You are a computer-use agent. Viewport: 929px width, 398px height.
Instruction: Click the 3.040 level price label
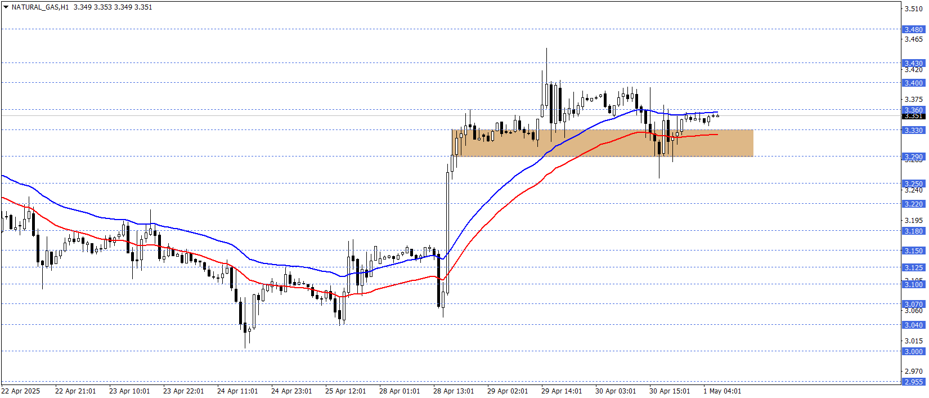(913, 325)
